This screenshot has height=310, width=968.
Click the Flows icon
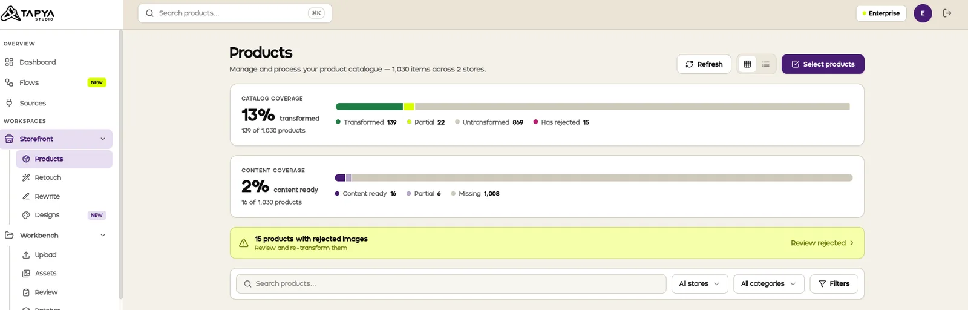[9, 82]
